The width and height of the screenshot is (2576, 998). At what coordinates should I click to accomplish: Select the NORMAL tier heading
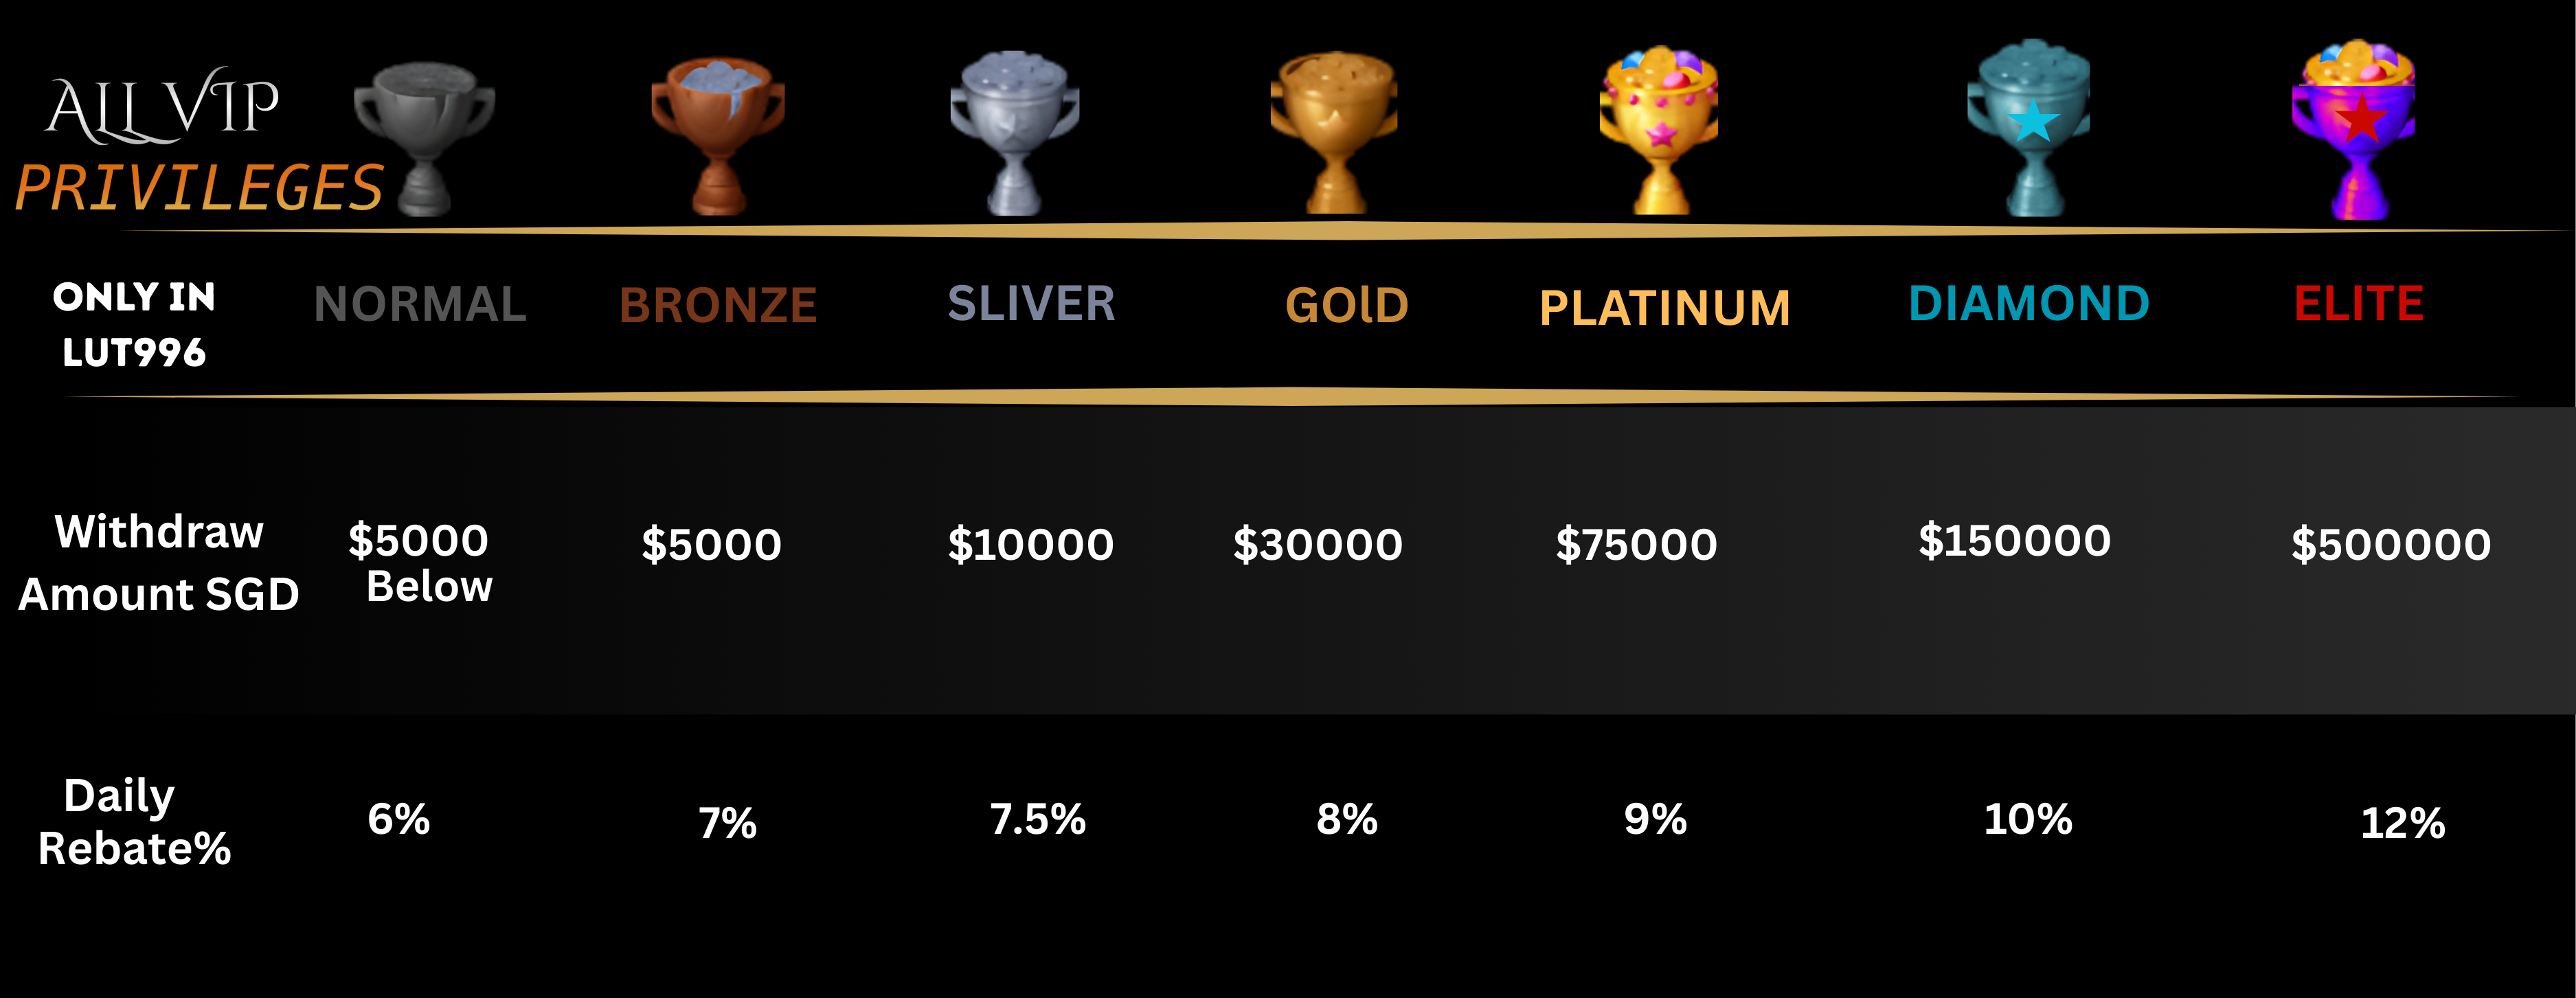pos(420,304)
